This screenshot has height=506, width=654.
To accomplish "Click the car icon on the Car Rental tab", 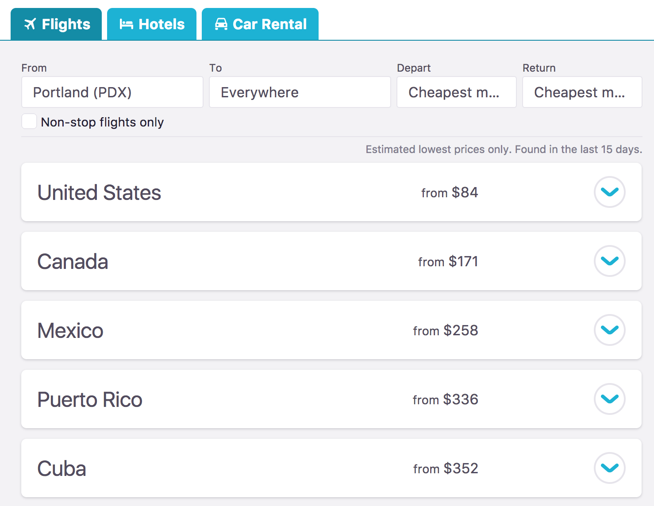I will coord(221,24).
